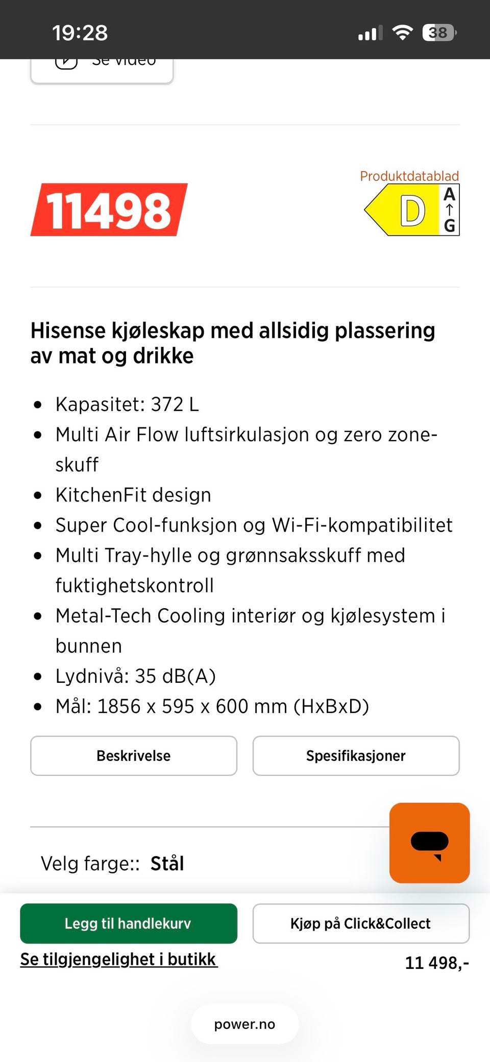This screenshot has width=490, height=1062.
Task: Tap the battery indicator showing 38
Action: [439, 33]
